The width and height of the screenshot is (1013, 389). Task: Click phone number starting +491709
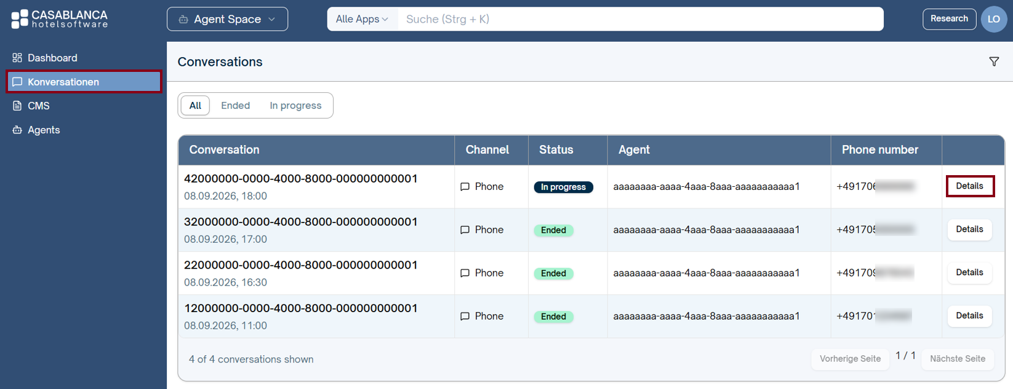point(875,273)
